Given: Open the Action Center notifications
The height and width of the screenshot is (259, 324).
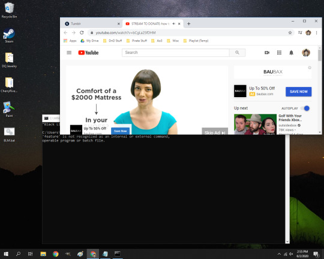Looking at the screenshot, I should coord(316,254).
